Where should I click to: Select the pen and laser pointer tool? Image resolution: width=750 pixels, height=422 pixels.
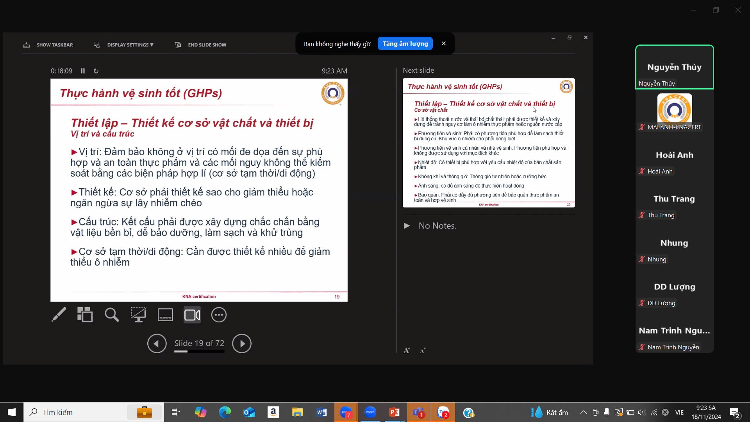(x=59, y=315)
